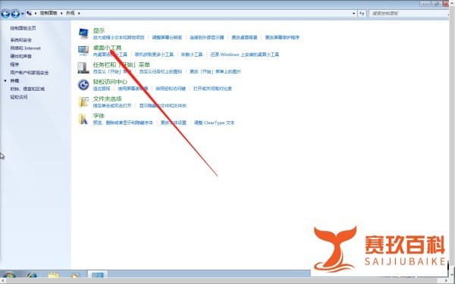Click 适应弱视 link
The image size is (455, 284).
(x=102, y=89)
